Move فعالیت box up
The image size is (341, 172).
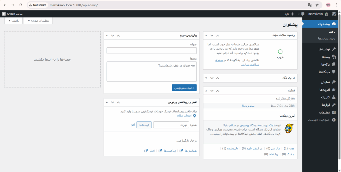pos(218,90)
